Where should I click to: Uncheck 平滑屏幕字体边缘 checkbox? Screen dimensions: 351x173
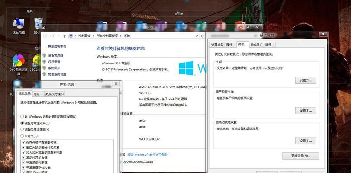23,167
